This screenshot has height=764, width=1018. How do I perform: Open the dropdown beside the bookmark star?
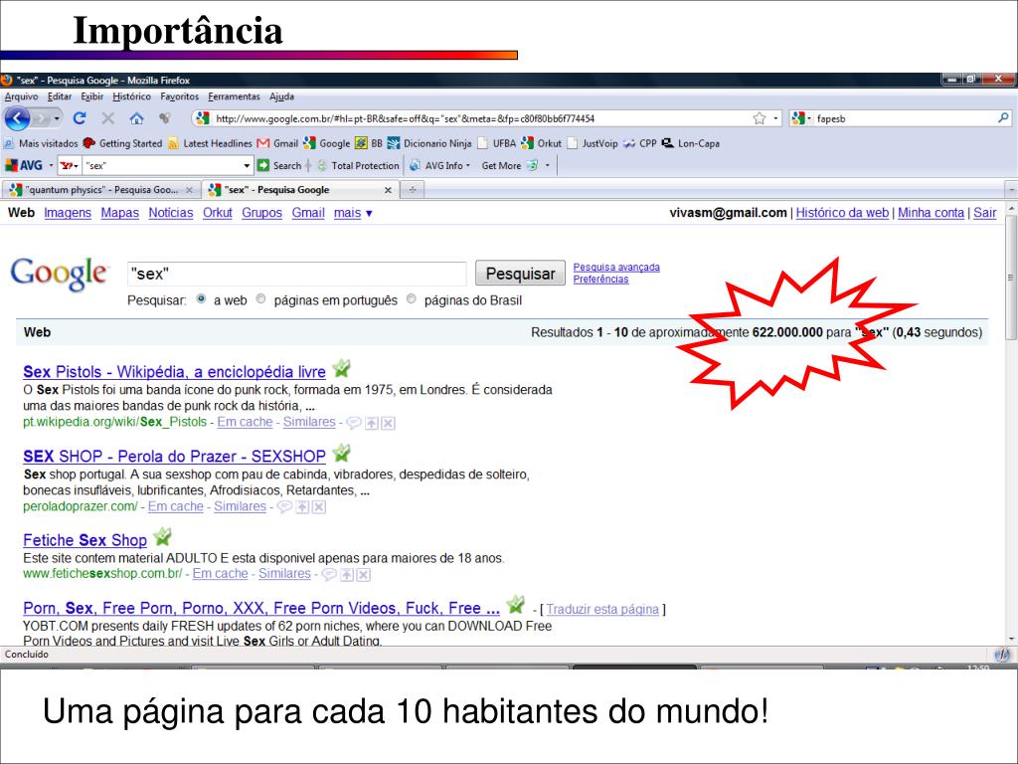point(775,118)
